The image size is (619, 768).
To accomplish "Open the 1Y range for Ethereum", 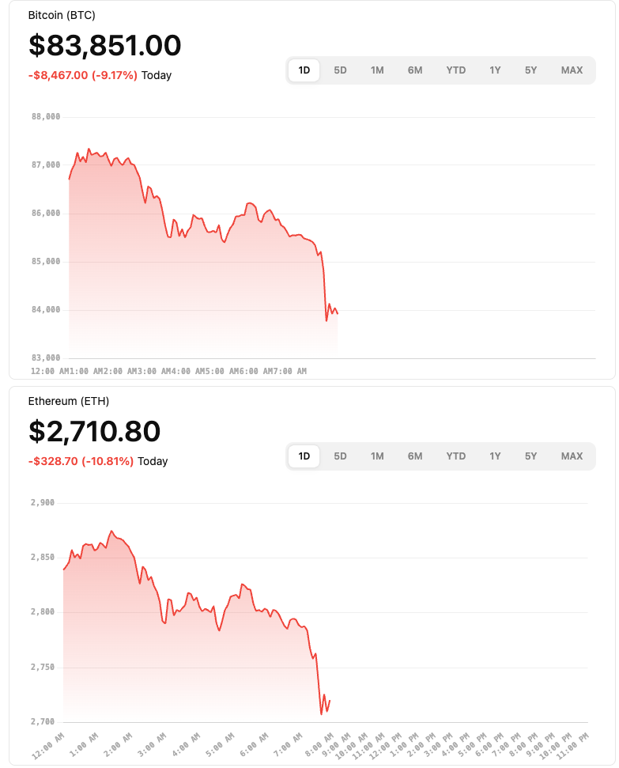I will (495, 456).
